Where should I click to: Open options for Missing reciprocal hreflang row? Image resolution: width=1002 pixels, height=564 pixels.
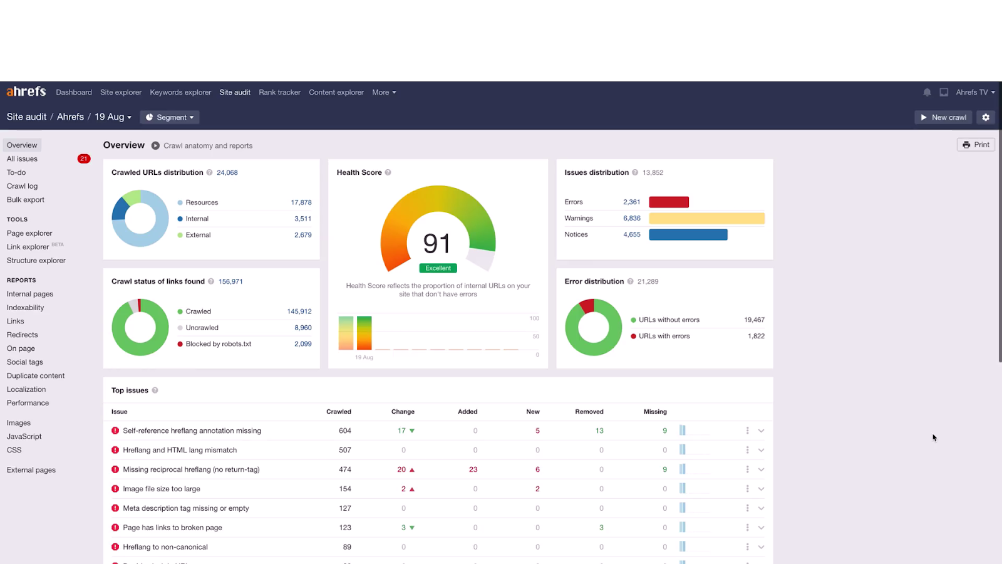click(x=747, y=469)
